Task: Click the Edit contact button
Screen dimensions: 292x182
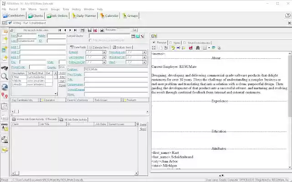Action: [62, 77]
